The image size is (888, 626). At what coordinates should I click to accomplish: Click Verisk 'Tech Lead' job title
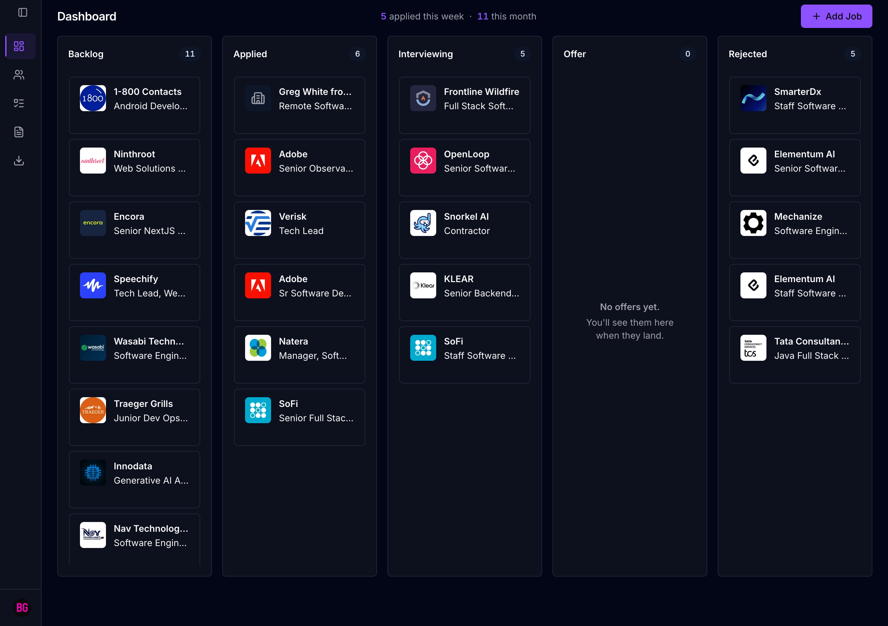point(301,231)
